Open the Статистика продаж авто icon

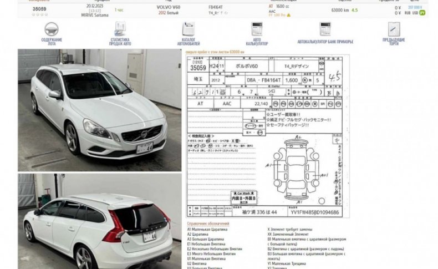(120, 29)
